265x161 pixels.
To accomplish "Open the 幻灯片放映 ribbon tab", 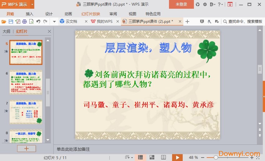I will click(x=91, y=14).
